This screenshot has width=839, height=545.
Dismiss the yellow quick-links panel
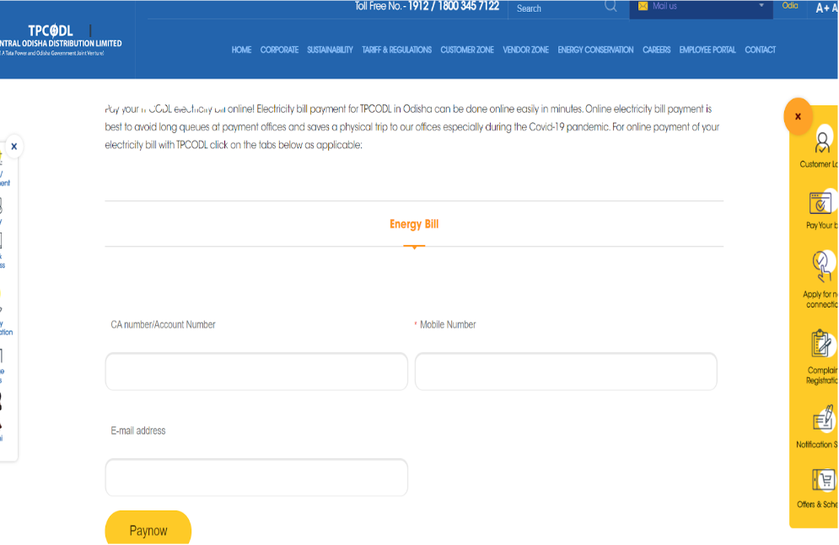(798, 117)
